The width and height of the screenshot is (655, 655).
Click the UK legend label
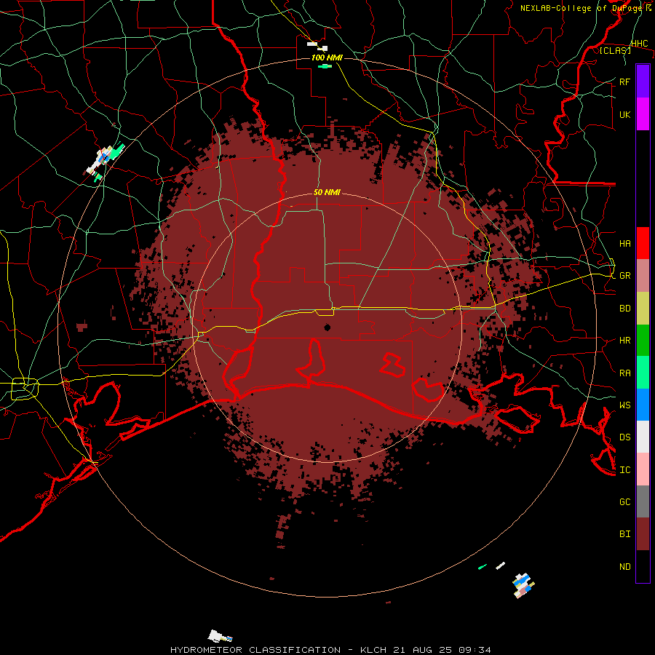pyautogui.click(x=625, y=114)
